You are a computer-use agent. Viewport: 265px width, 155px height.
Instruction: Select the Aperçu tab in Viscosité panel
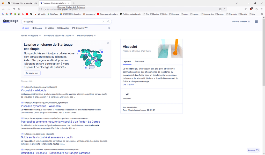click(127, 61)
